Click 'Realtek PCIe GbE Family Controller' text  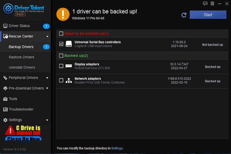pos(100,83)
